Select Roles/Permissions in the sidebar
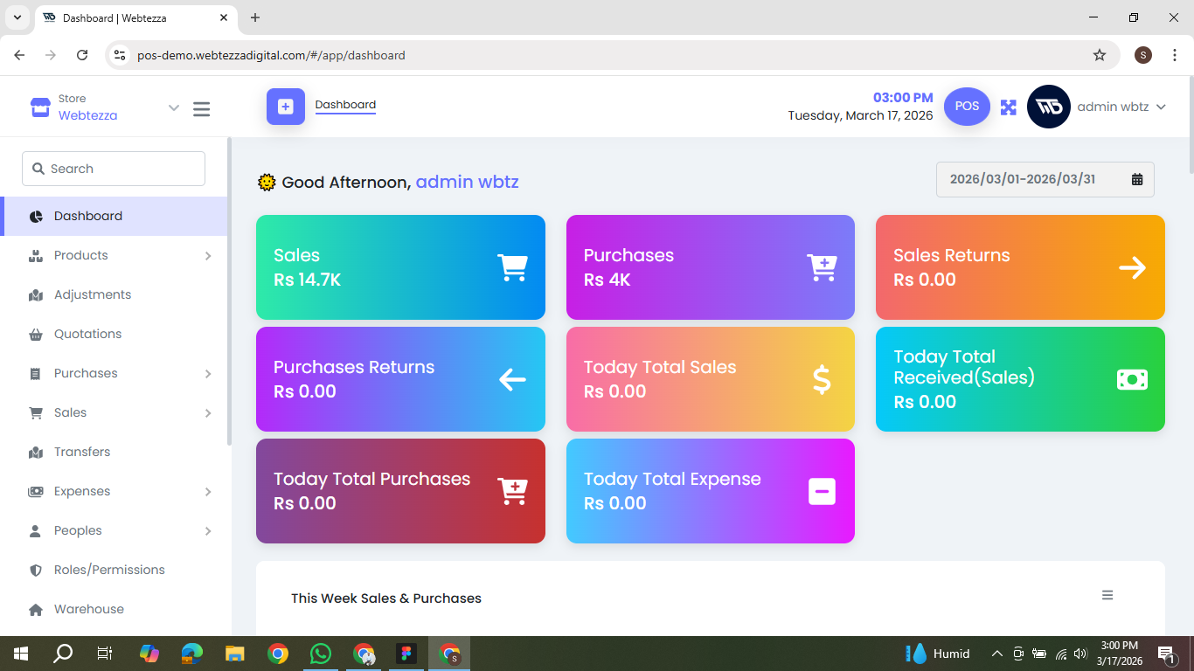 [109, 570]
